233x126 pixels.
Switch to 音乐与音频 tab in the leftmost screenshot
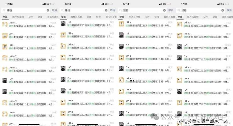click(x=53, y=17)
